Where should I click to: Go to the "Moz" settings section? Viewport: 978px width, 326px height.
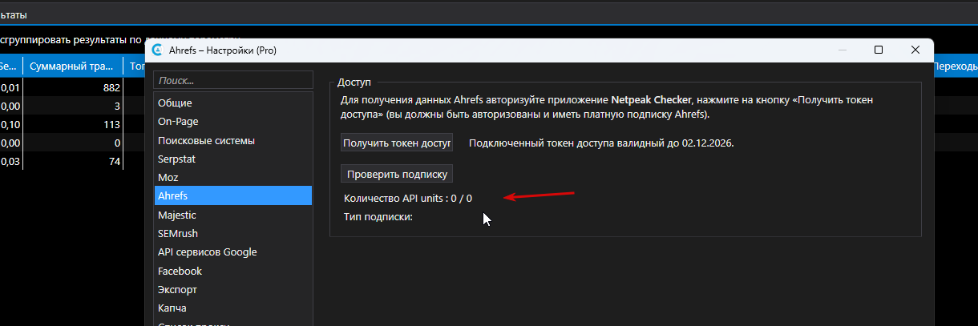[x=233, y=178]
